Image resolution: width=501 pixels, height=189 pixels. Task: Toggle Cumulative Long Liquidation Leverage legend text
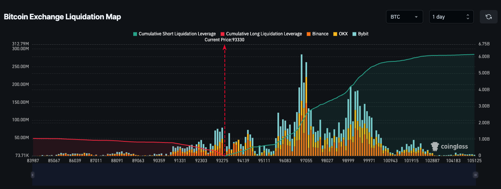264,34
